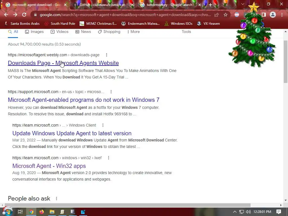Open the notification center icon
The width and height of the screenshot is (288, 216).
click(279, 212)
